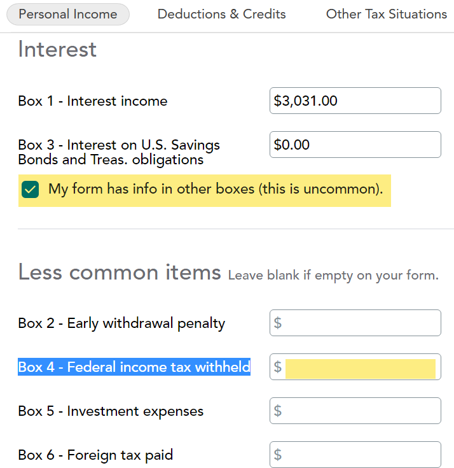Switch to Deductions & Credits tab
Image resolution: width=454 pixels, height=468 pixels.
[221, 14]
